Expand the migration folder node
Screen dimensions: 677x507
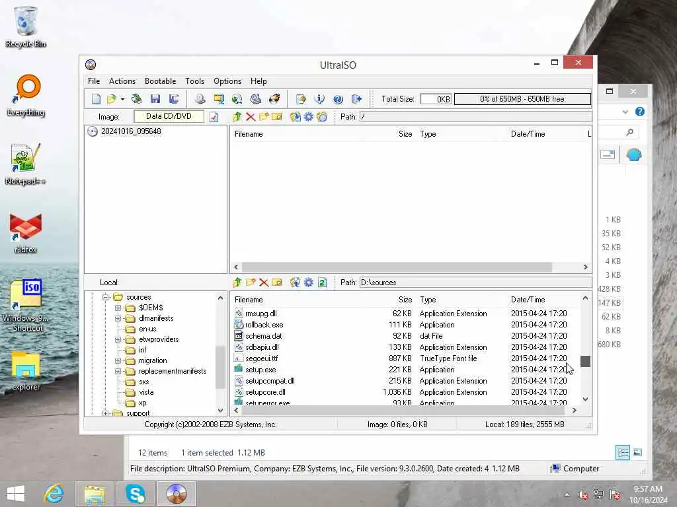pyautogui.click(x=118, y=360)
